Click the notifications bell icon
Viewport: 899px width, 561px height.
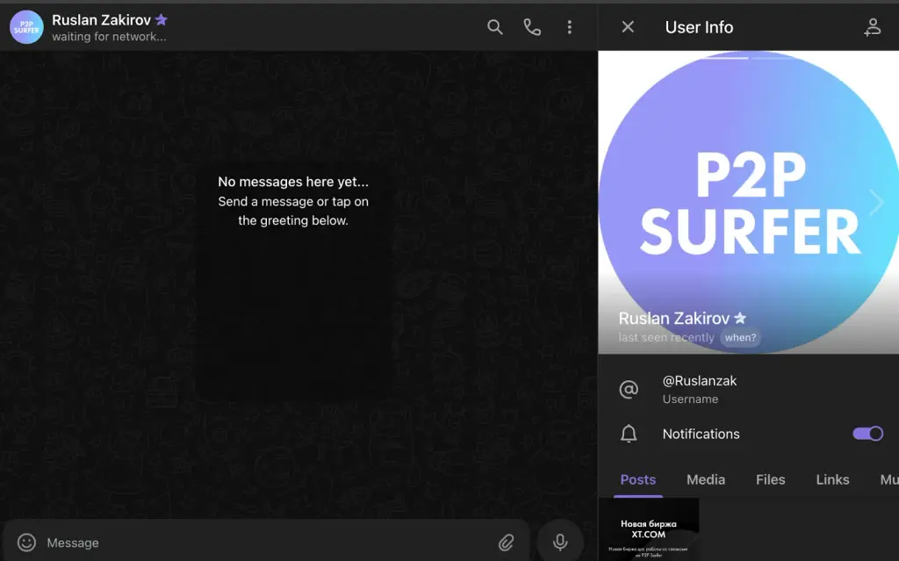click(629, 434)
